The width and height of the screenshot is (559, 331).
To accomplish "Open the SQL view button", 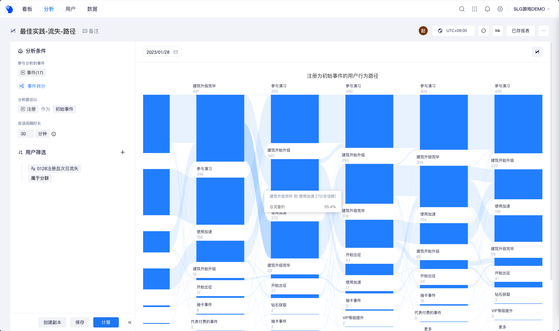I will point(498,31).
